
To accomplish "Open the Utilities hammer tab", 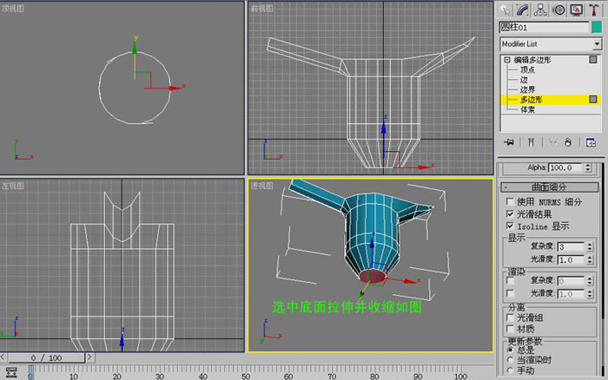I will pos(594,10).
